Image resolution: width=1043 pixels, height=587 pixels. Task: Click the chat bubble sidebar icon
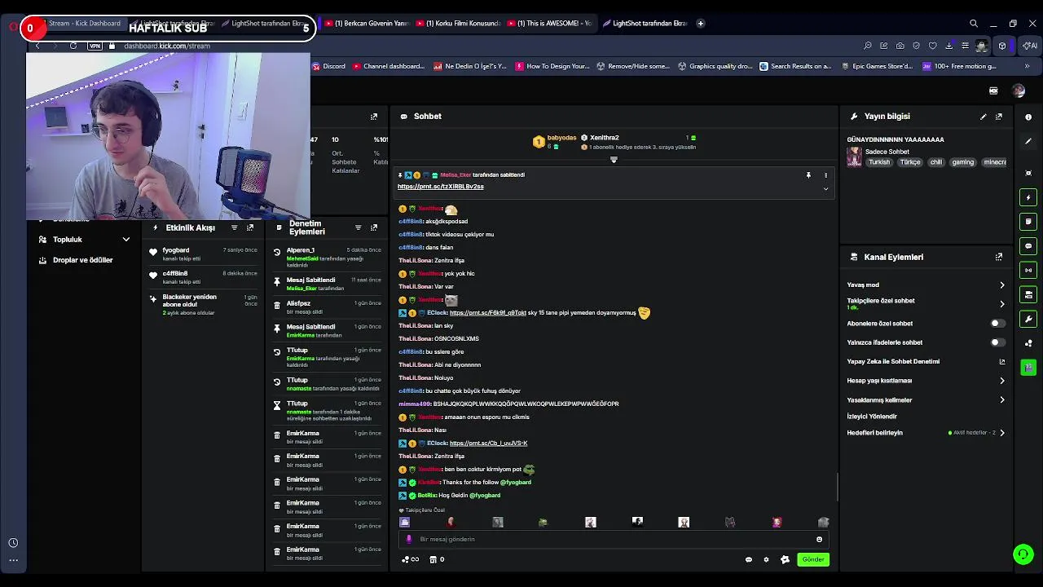tap(1028, 245)
